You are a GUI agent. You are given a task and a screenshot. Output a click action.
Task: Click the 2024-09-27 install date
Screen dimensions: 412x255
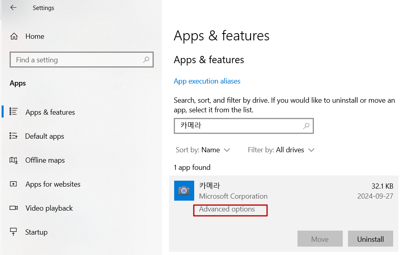[x=375, y=196]
